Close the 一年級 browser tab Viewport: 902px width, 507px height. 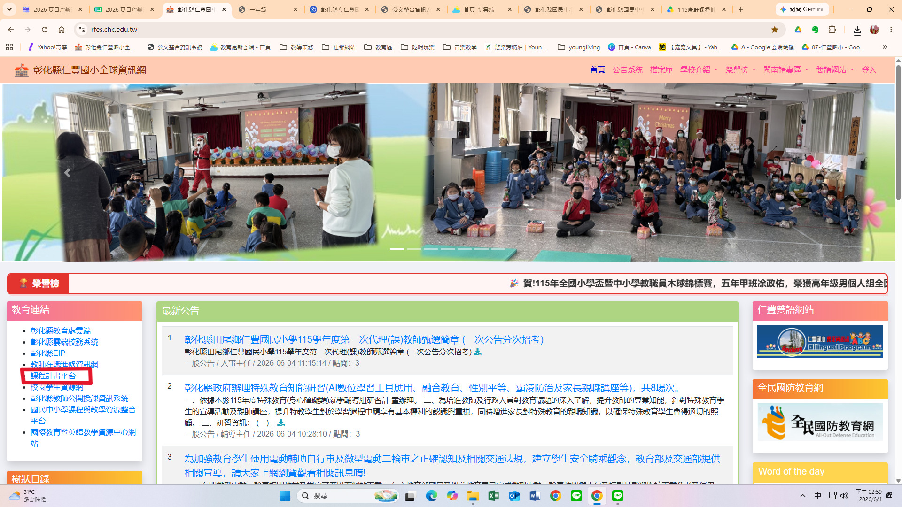coord(295,9)
